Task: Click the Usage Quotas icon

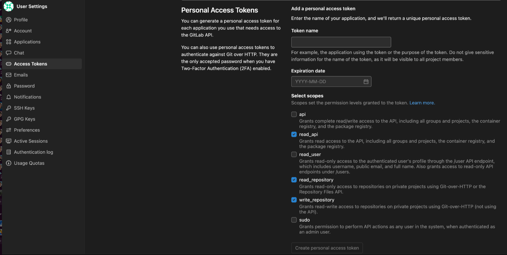Action: tap(9, 163)
